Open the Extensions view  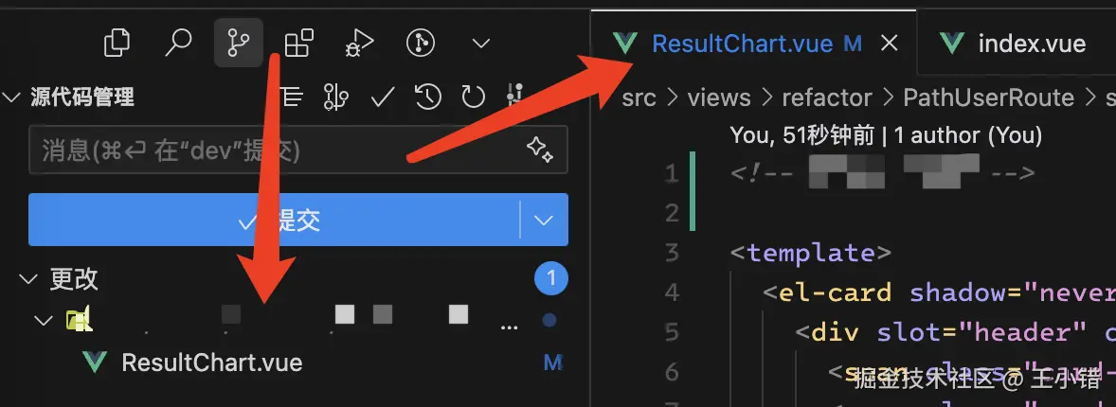[299, 43]
